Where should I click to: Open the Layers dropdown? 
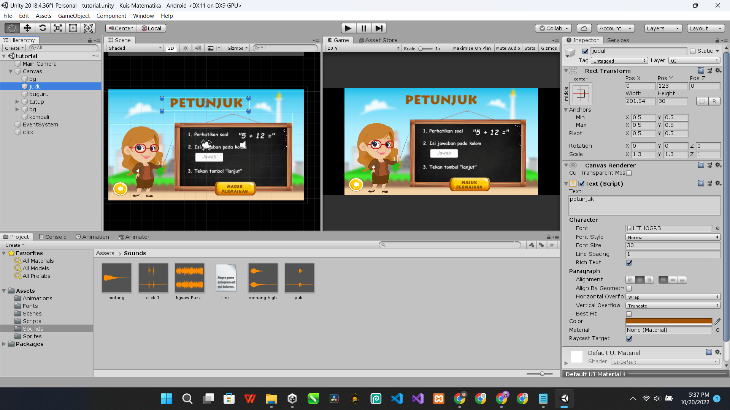[662, 28]
